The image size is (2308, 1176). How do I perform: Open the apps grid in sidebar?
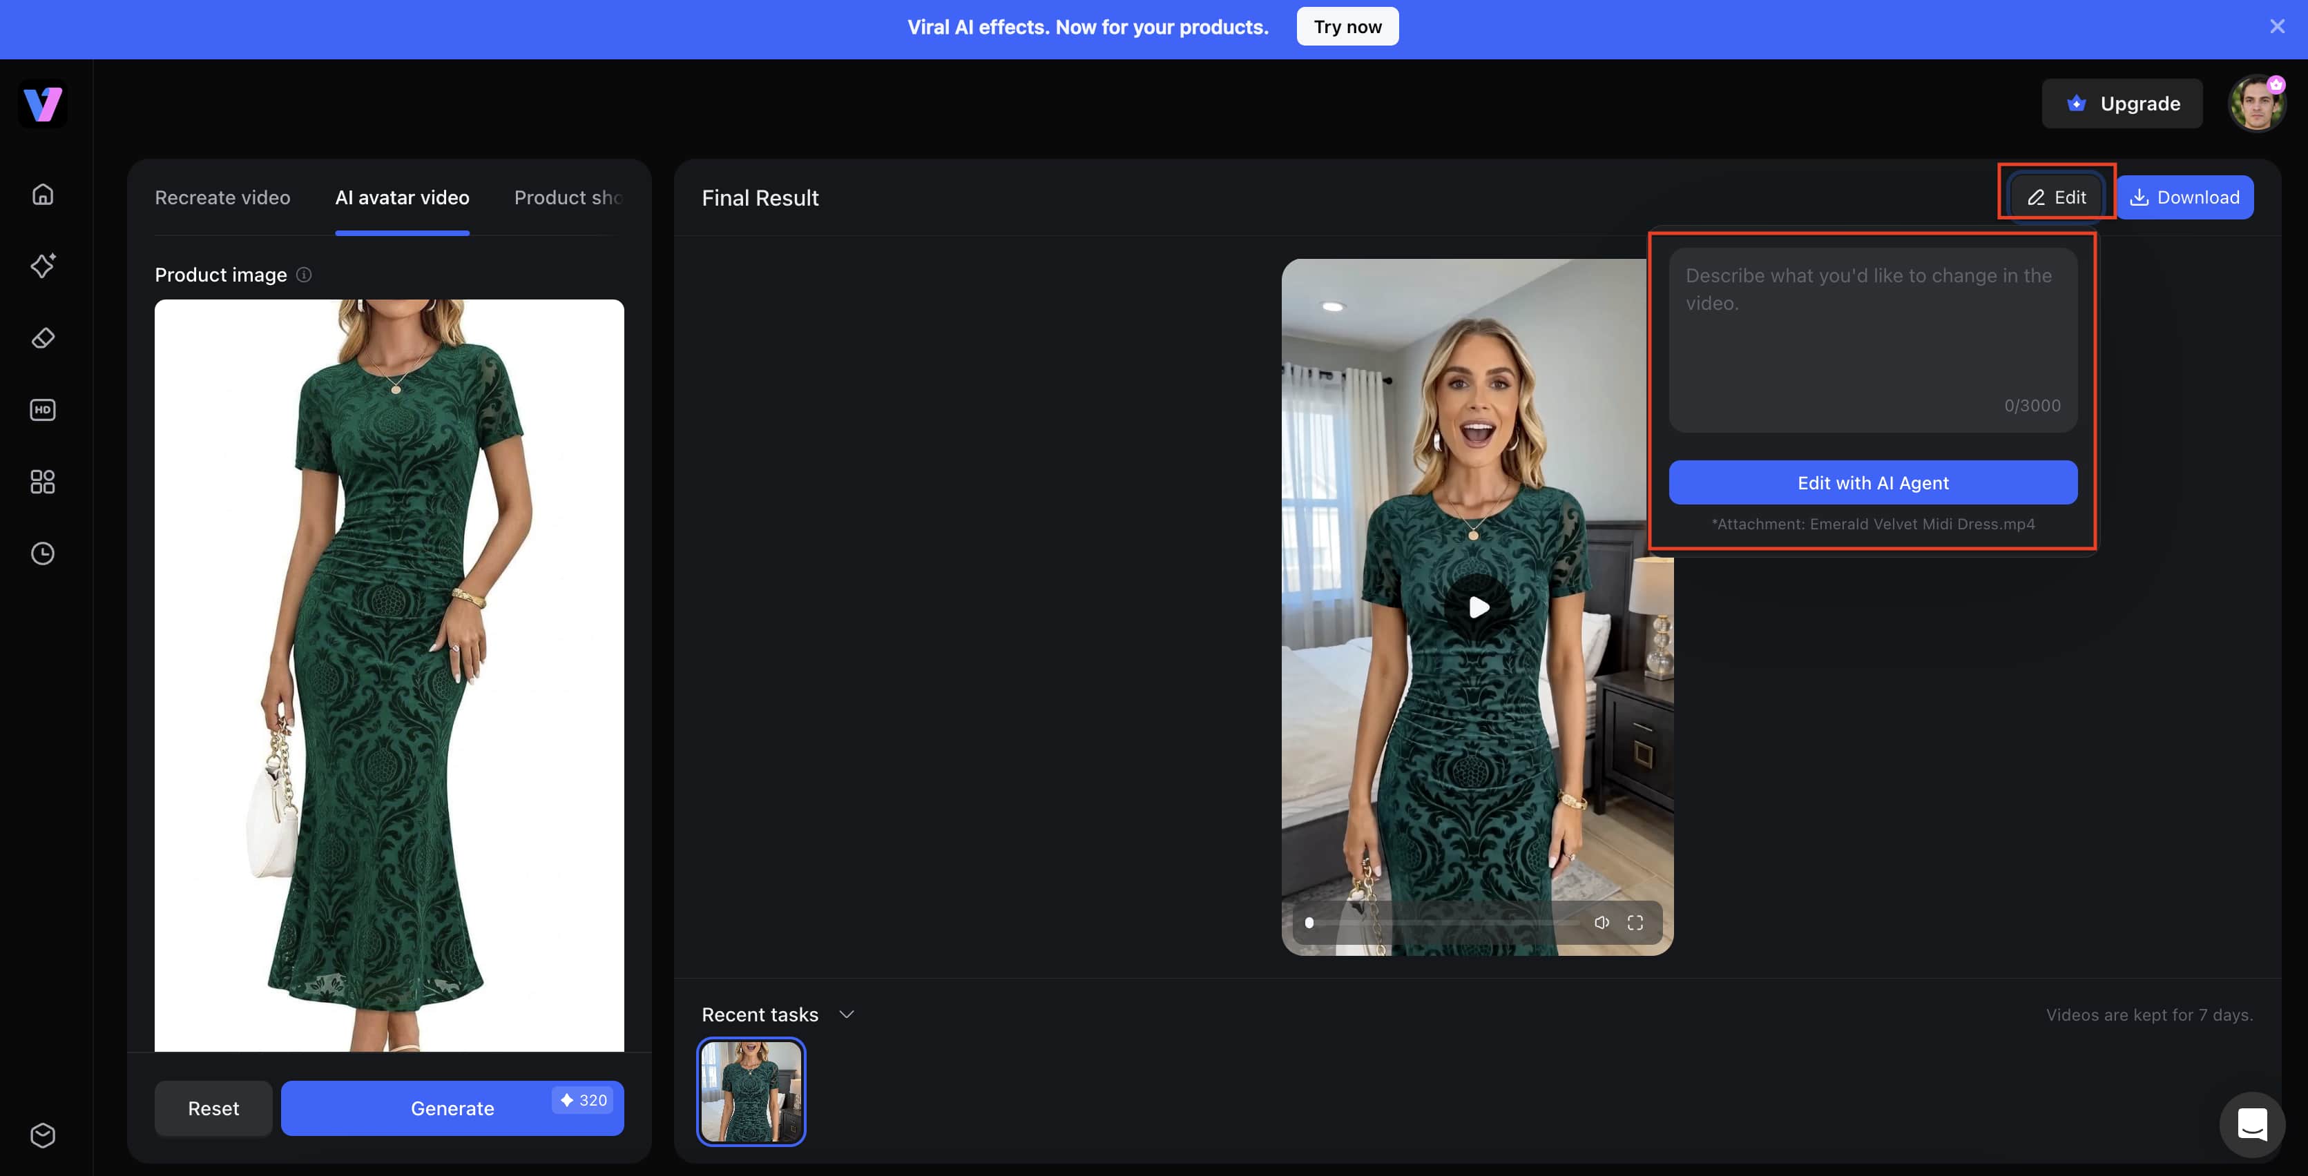click(42, 481)
